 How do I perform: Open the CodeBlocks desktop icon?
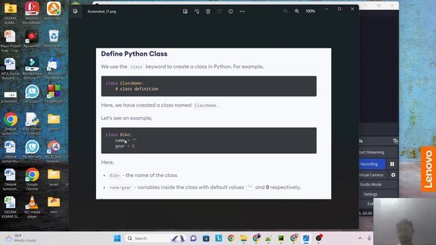click(54, 94)
